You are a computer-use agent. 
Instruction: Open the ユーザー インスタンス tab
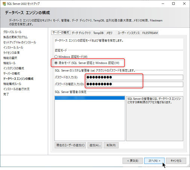point(129,33)
